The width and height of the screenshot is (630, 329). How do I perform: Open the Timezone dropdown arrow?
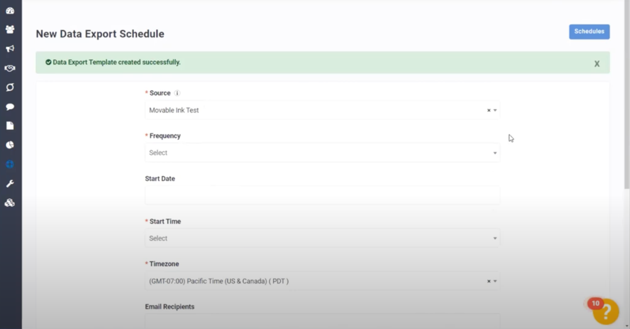495,281
